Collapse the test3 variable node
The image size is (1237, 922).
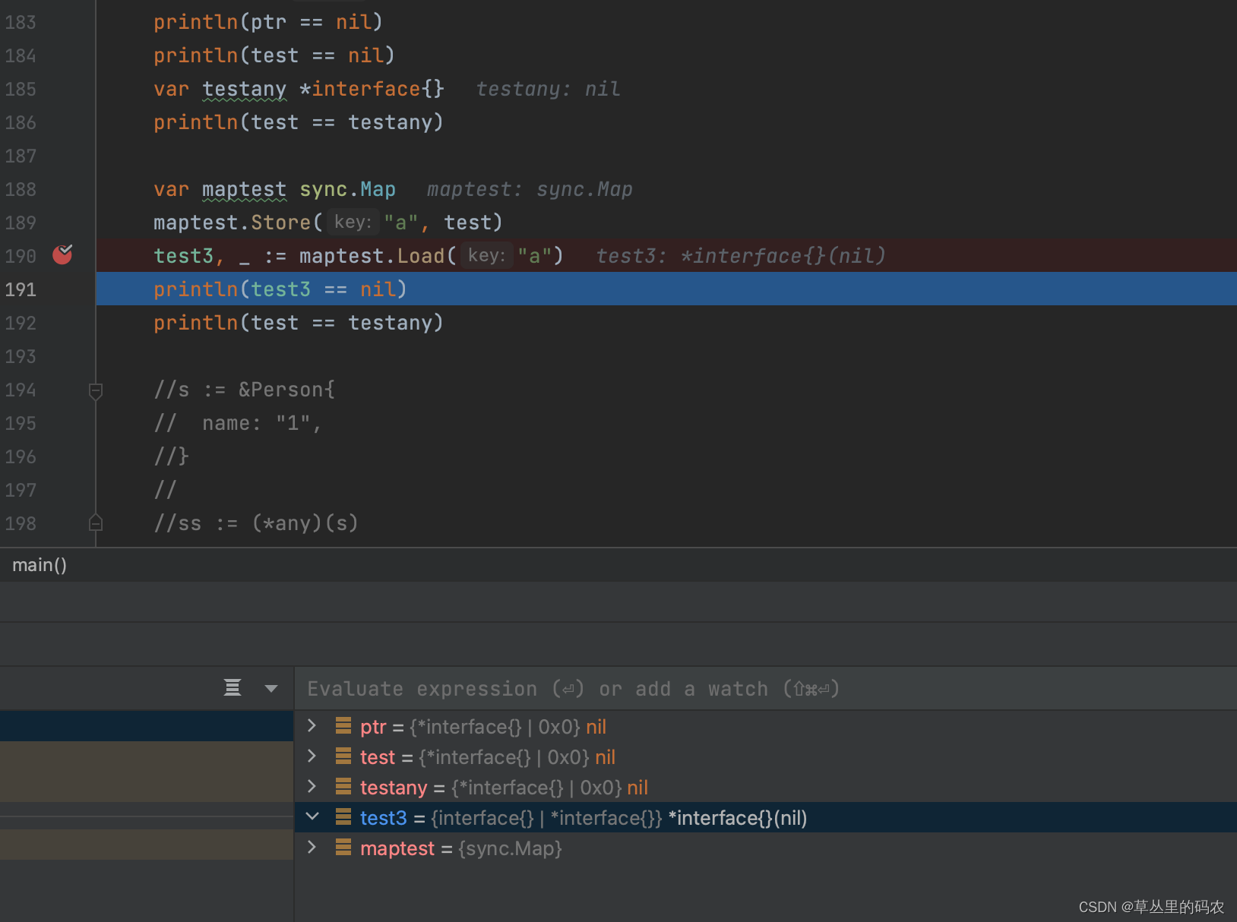(312, 817)
